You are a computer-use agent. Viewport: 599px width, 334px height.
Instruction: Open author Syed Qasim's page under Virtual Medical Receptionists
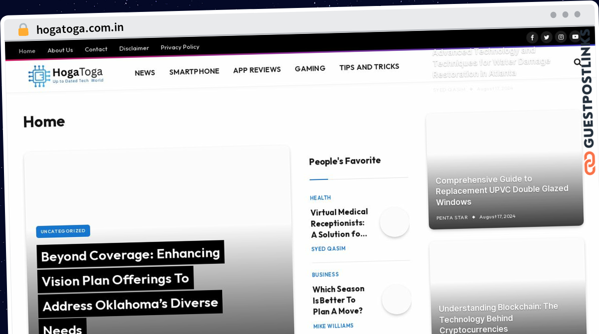coord(328,249)
